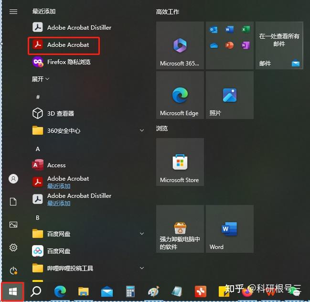Expand the 展开 recently added list

[41, 79]
